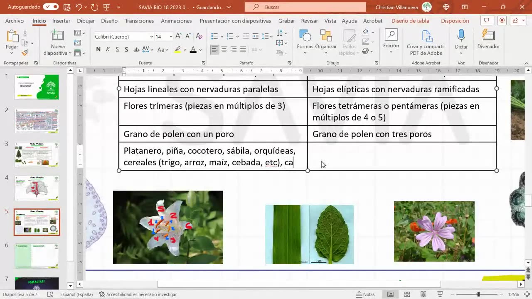Image resolution: width=532 pixels, height=299 pixels.
Task: Toggle strikethrough (ab) formatting
Action: click(136, 49)
